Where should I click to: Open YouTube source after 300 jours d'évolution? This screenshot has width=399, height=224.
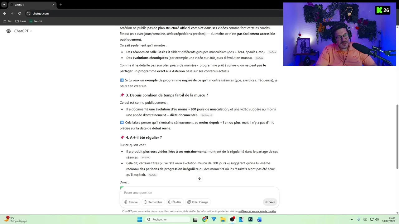[x=259, y=58]
